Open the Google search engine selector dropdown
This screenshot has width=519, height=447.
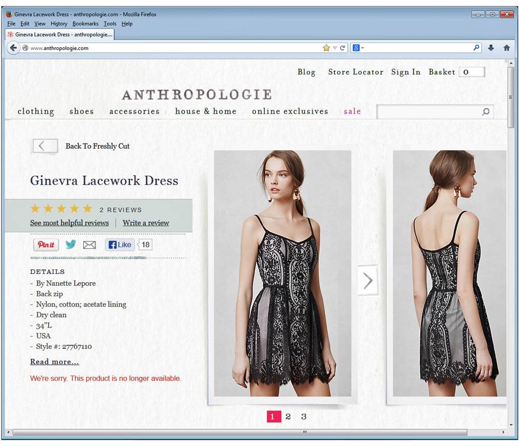[x=358, y=48]
